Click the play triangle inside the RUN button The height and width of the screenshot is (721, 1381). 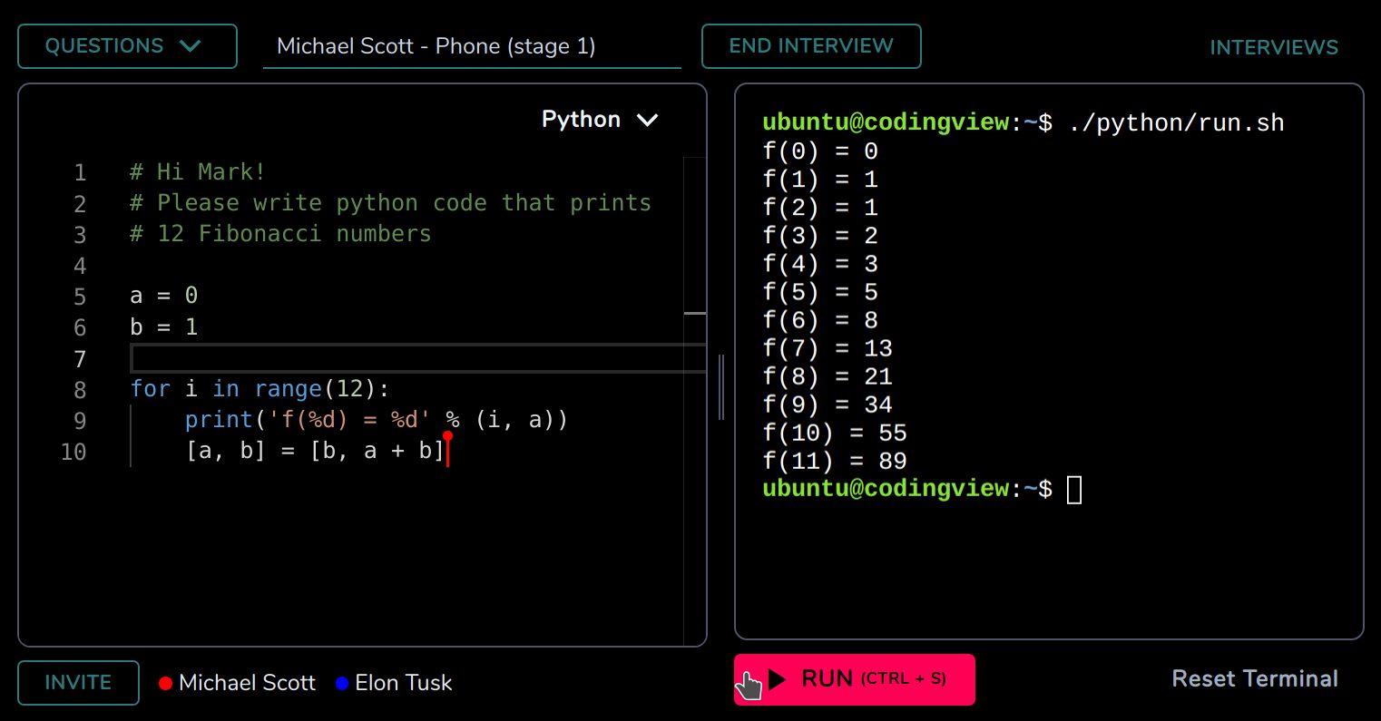tap(777, 678)
